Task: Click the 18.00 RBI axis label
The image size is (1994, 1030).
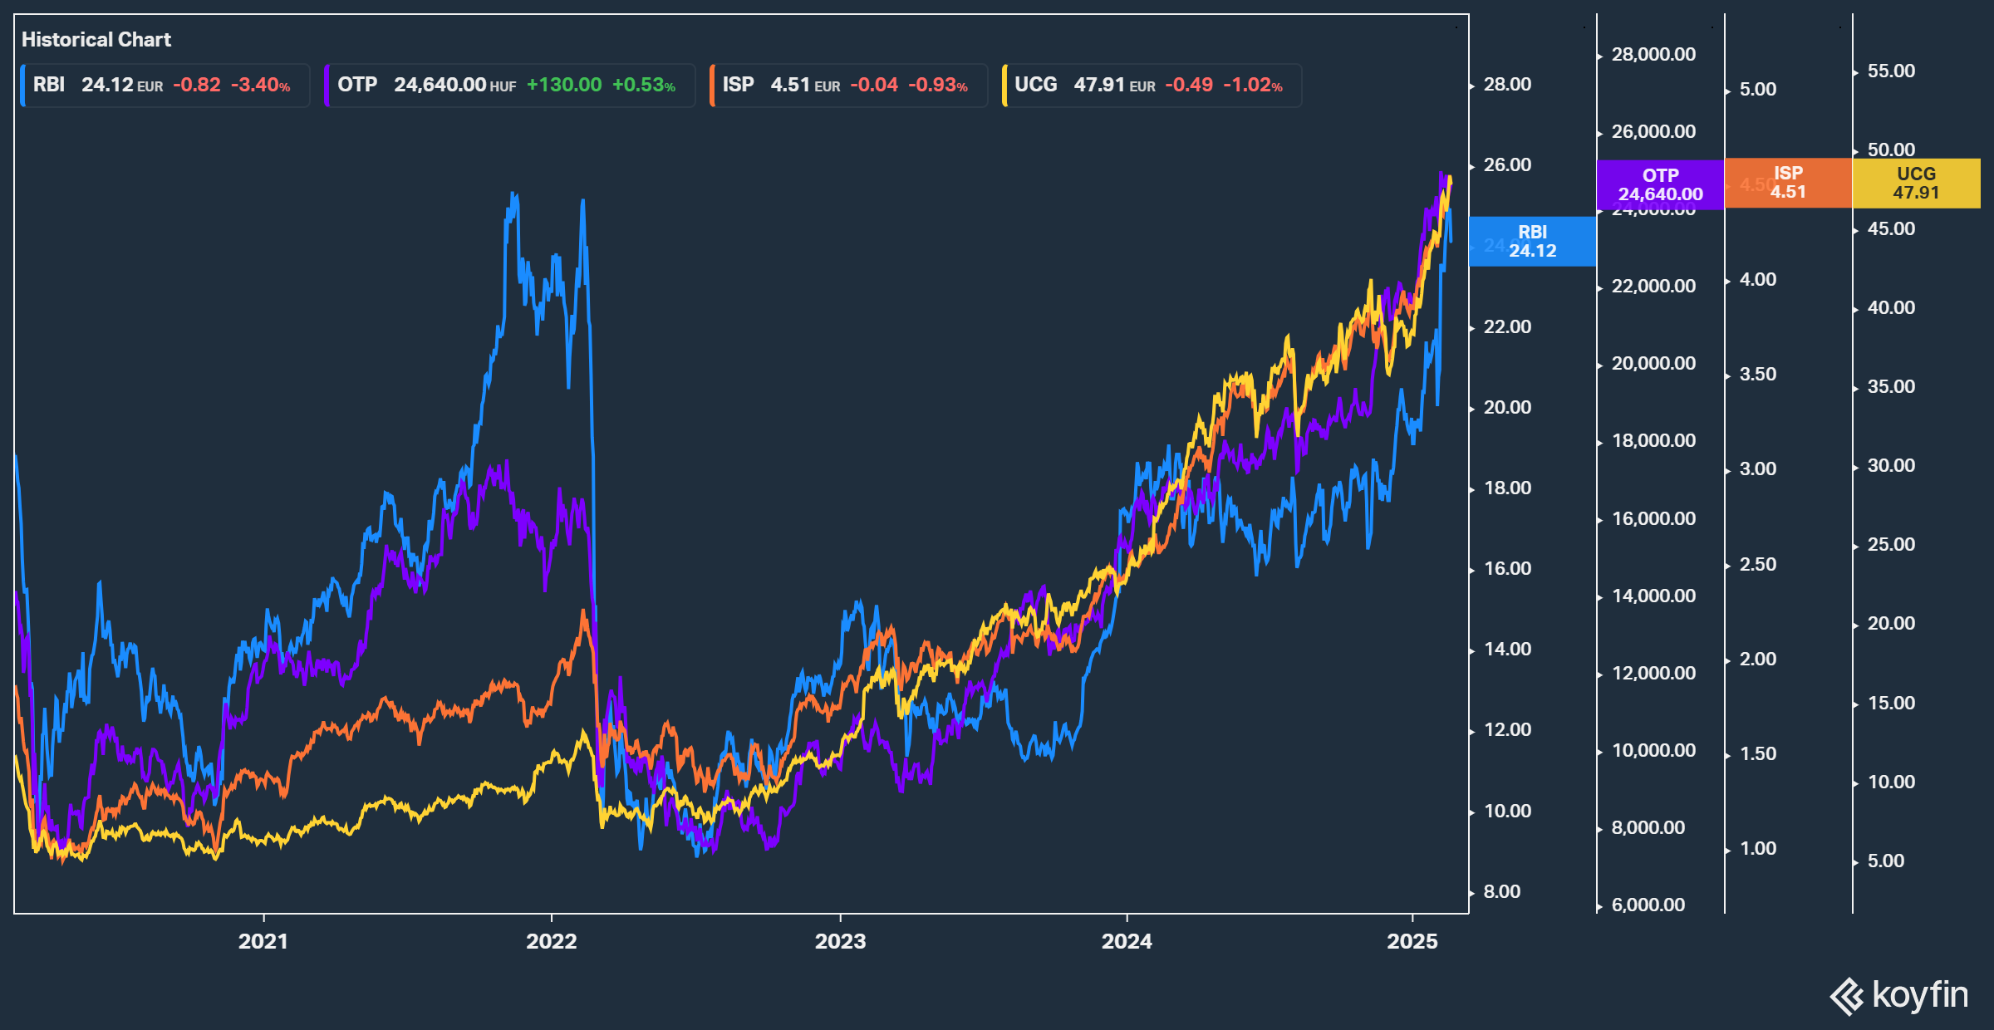Action: click(1507, 488)
